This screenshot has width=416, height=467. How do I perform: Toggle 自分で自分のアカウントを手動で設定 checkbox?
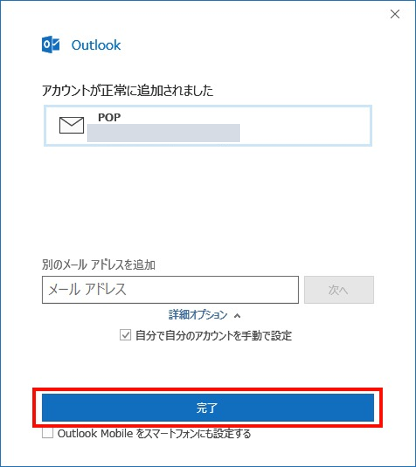tap(125, 335)
